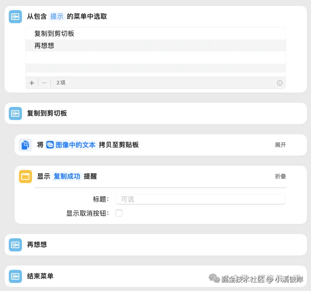Viewport: 311px width, 291px height.
Task: Click the menu icon on the 结束菜单 block
Action: coord(15,276)
